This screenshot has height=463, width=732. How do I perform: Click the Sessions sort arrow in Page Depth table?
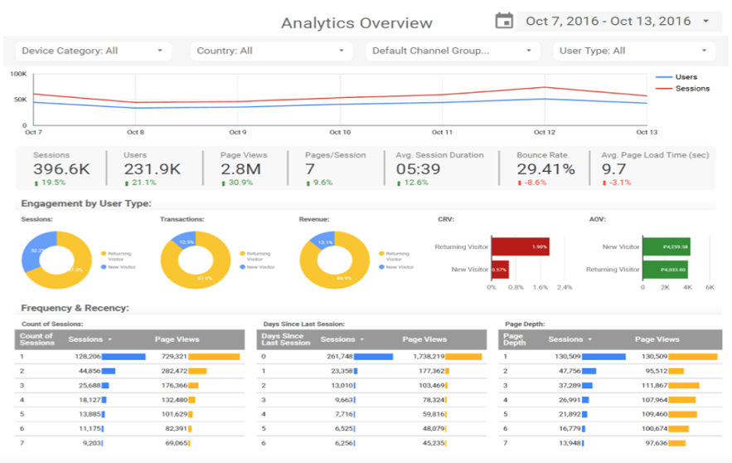(590, 339)
